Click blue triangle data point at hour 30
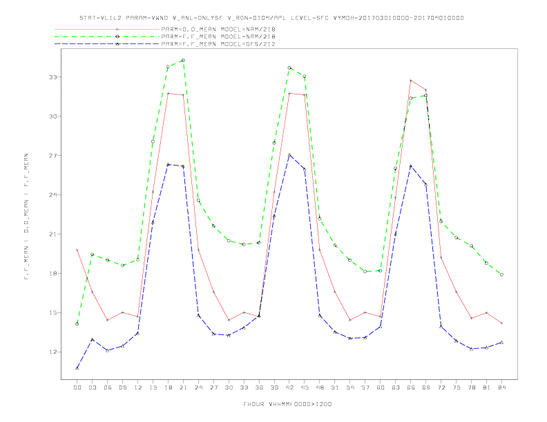The width and height of the screenshot is (547, 422). 229,335
